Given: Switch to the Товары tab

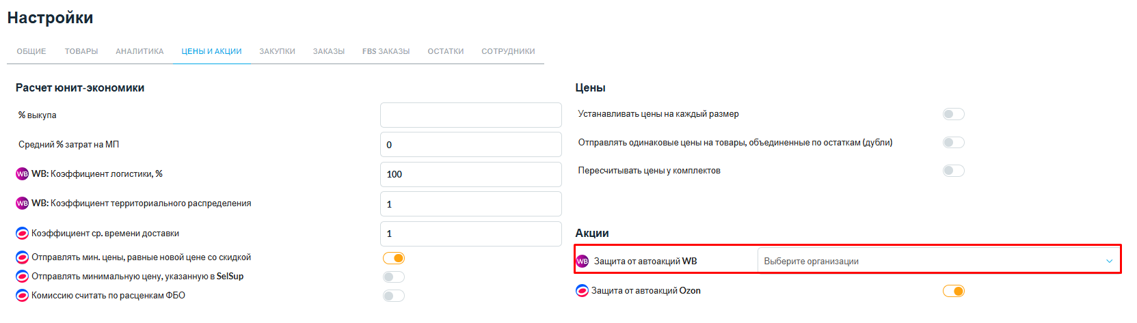Looking at the screenshot, I should 81,51.
